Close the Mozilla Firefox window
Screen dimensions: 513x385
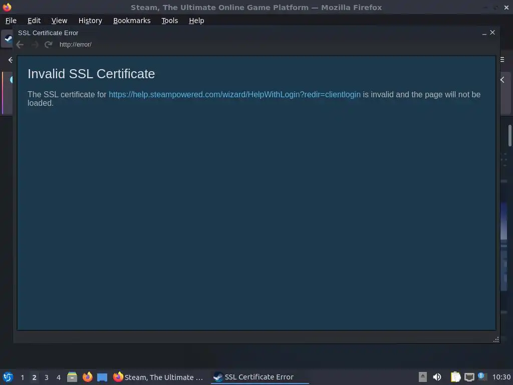click(506, 7)
